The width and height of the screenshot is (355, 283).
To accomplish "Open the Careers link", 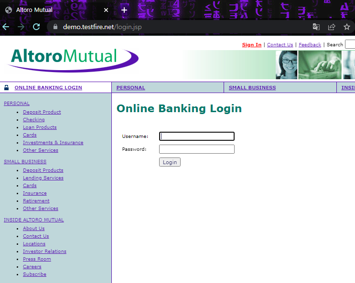I will (32, 267).
